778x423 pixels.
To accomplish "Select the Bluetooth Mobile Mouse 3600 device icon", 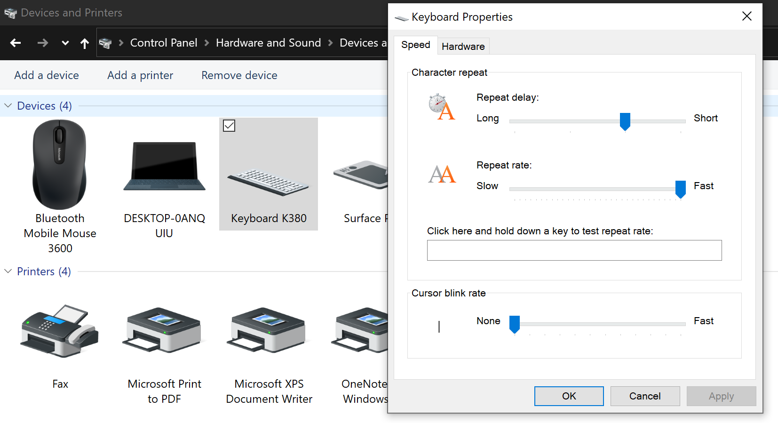I will [59, 165].
